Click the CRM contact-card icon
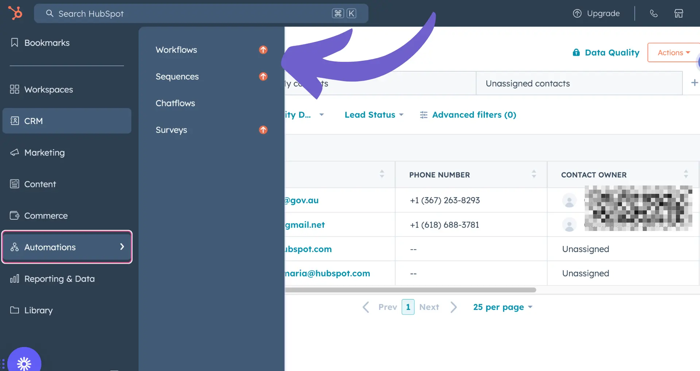 (x=15, y=121)
